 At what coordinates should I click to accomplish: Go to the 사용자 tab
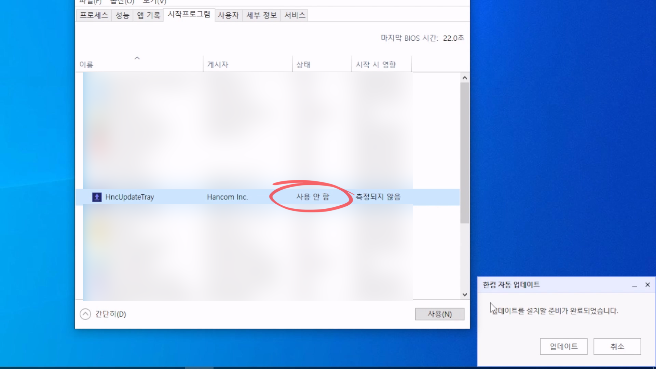click(228, 15)
